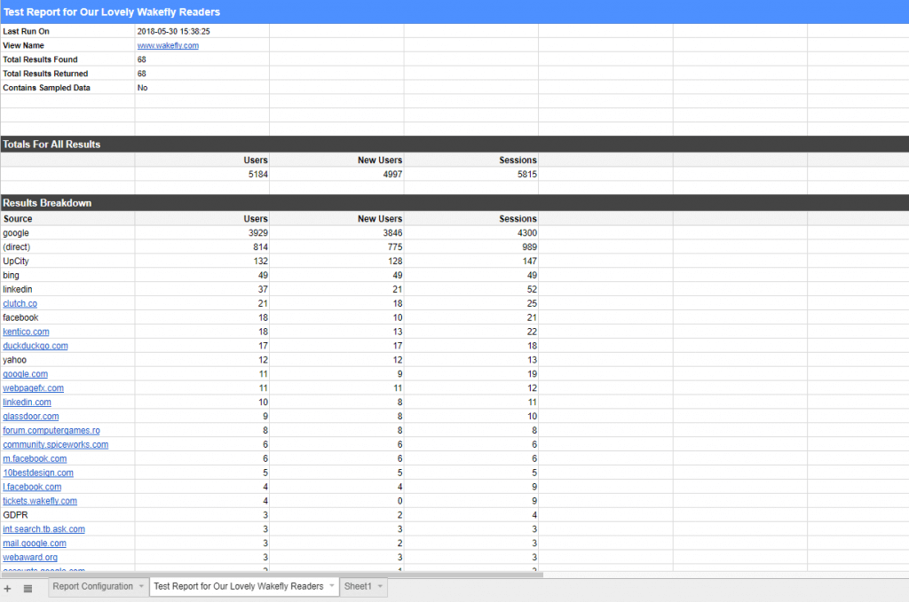Select Test Report for Our Lovely Wakefly Readers tab

coord(238,586)
